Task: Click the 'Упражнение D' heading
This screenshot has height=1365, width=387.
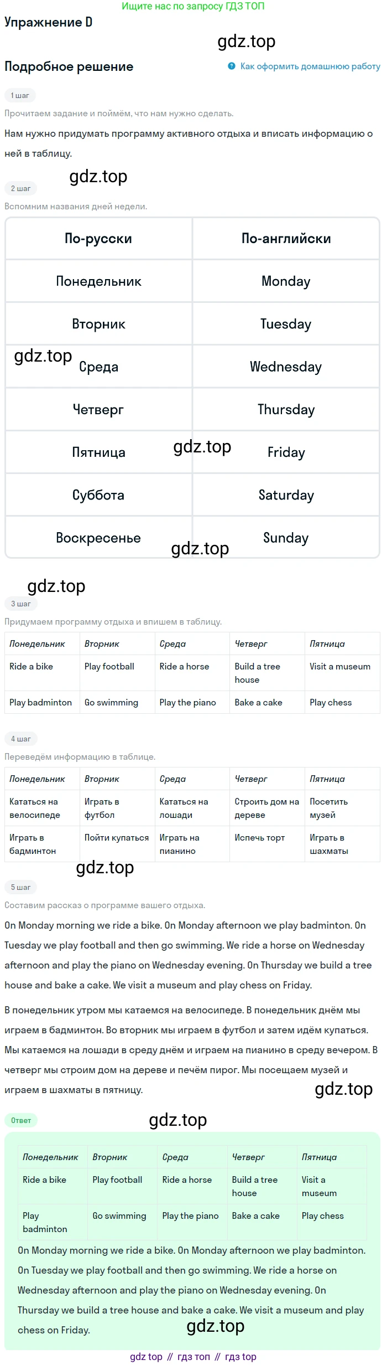Action: click(x=49, y=22)
